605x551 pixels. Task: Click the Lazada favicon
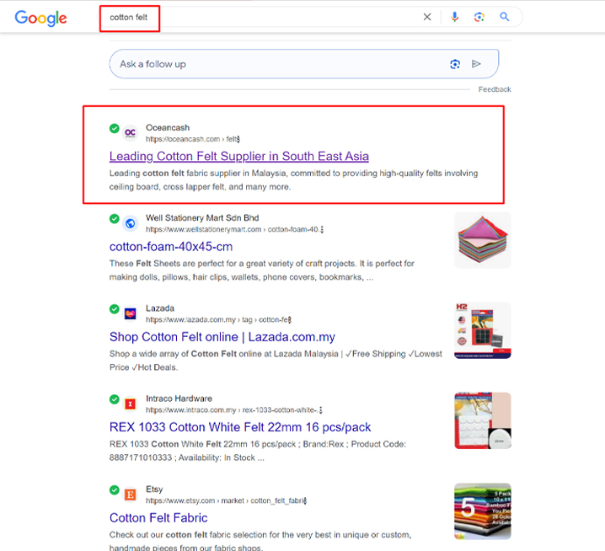tap(131, 313)
